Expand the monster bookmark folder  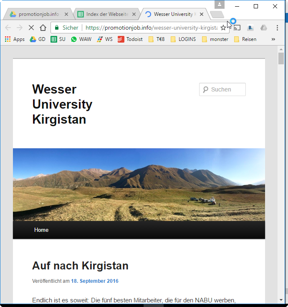(x=215, y=39)
